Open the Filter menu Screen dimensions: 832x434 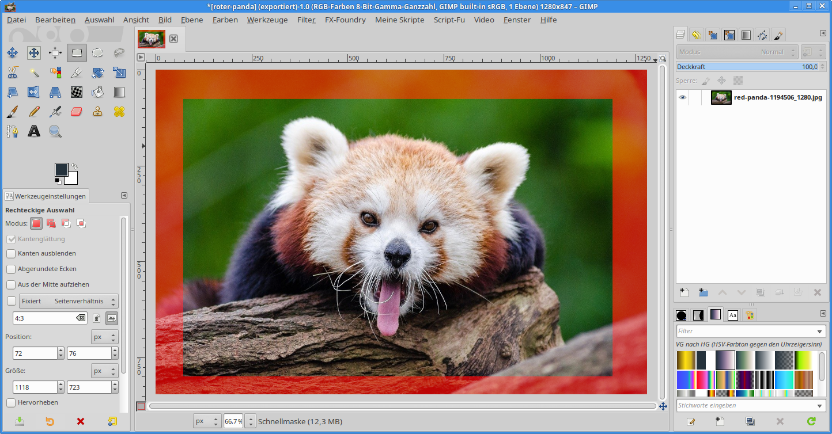click(306, 20)
